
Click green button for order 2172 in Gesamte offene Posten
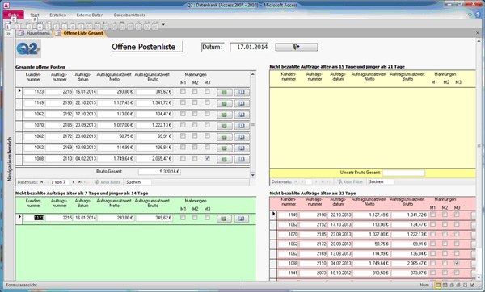225,137
